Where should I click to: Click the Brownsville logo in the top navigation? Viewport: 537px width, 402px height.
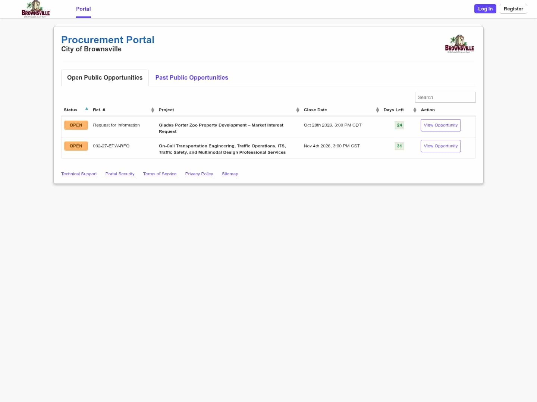[x=36, y=9]
